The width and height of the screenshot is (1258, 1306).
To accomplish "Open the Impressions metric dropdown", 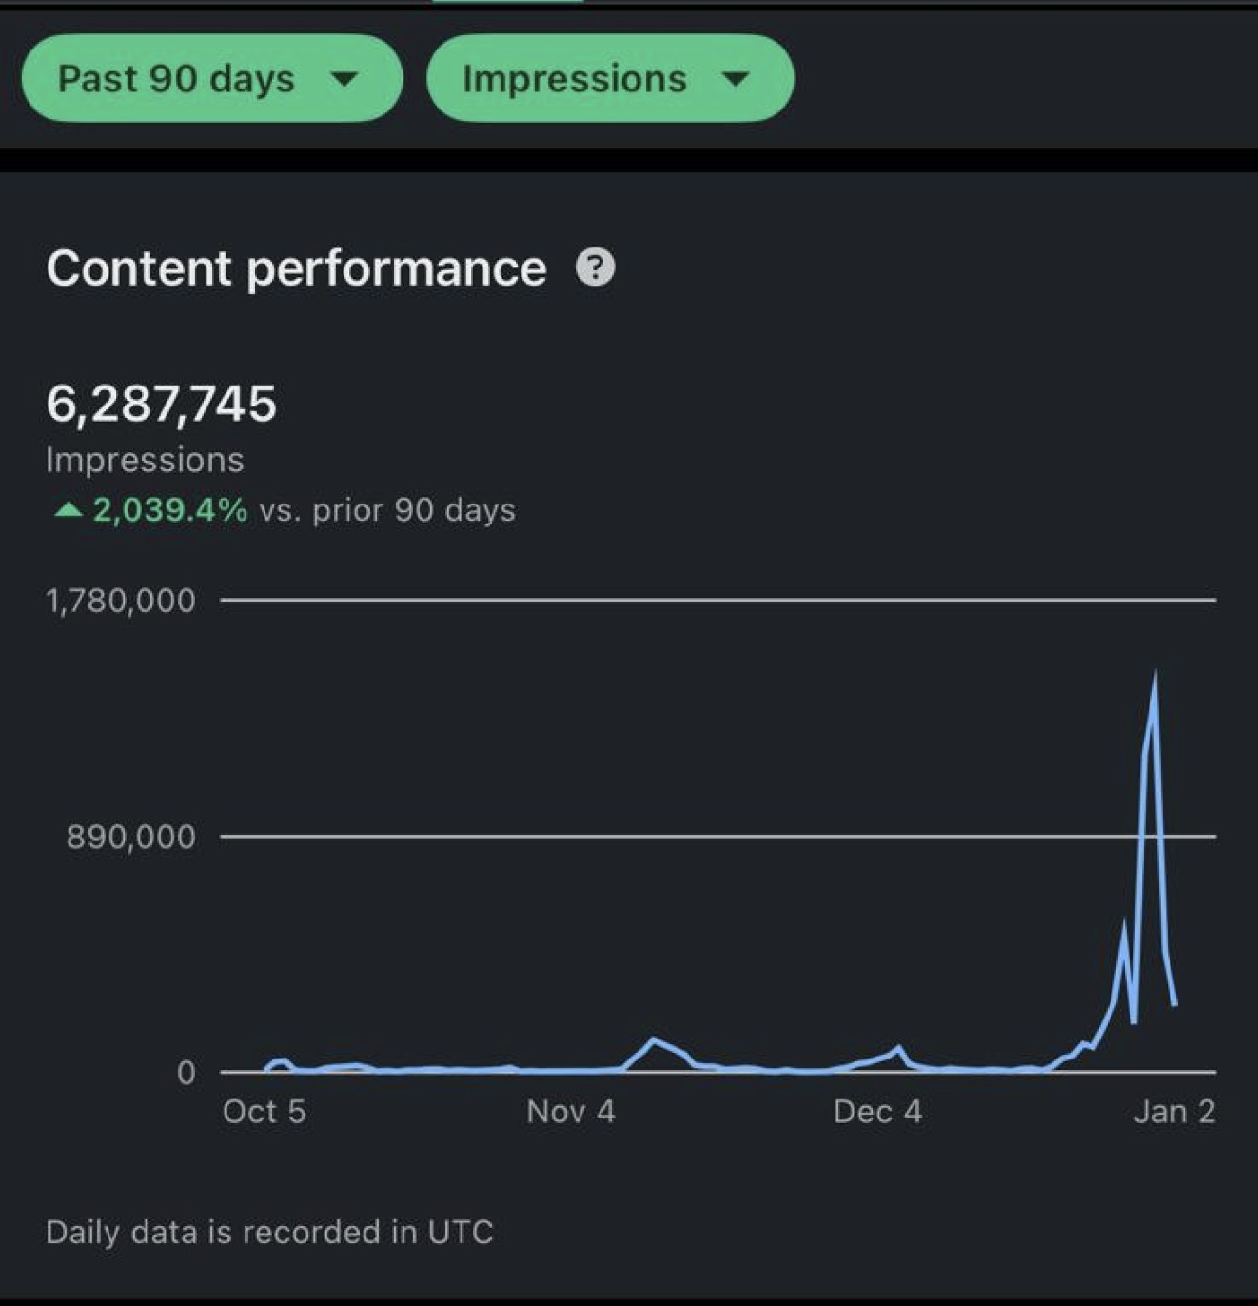I will 610,79.
